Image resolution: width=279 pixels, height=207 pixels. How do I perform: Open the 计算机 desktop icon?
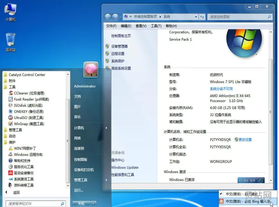(10, 13)
